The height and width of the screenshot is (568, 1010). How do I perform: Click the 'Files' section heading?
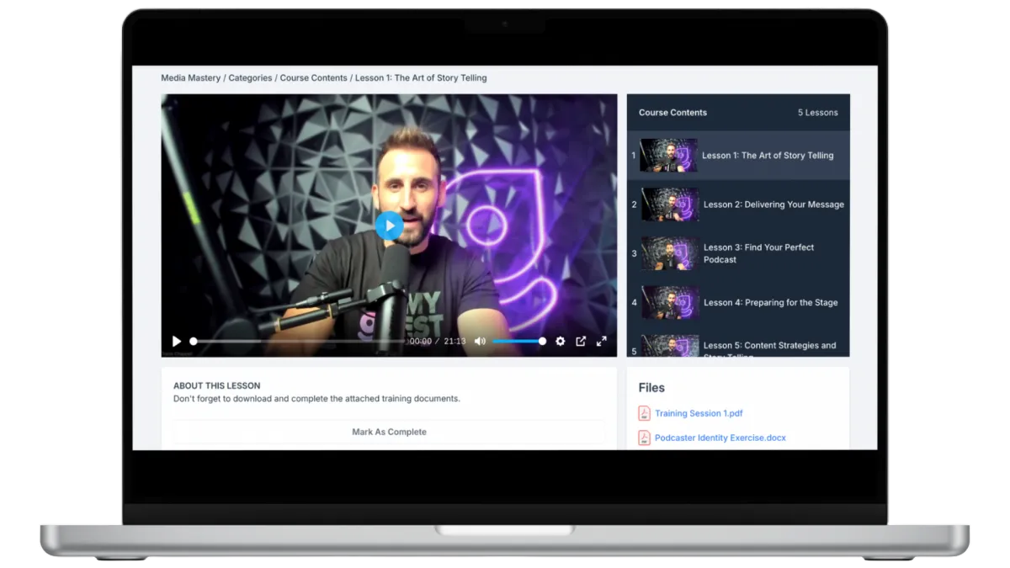pyautogui.click(x=651, y=388)
